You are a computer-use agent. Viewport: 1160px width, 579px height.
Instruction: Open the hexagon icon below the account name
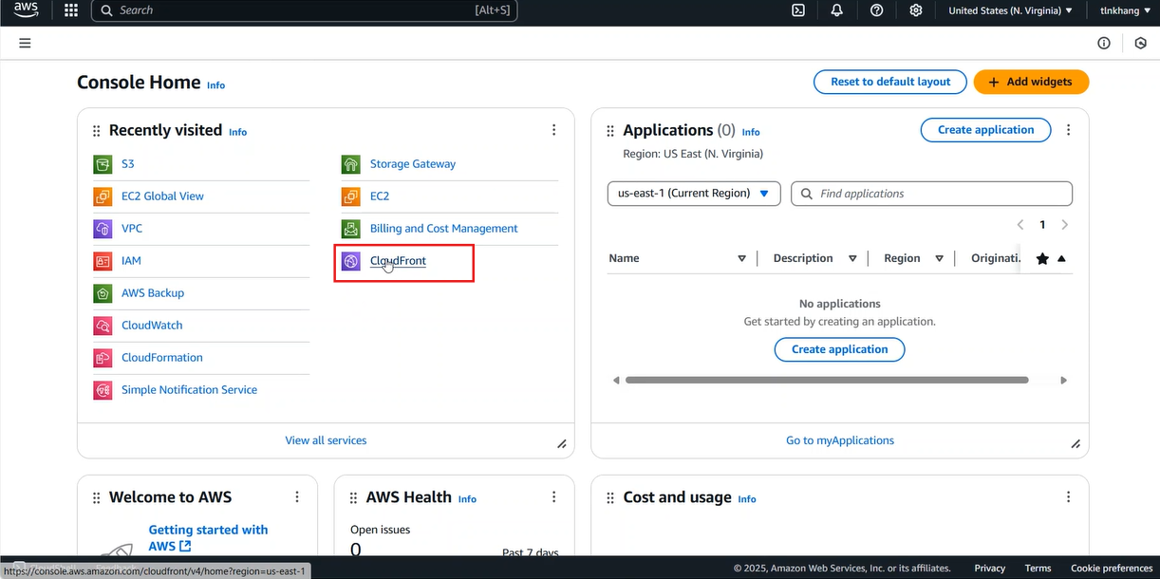[1140, 43]
